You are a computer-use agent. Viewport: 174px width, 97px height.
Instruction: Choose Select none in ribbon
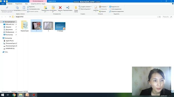(115, 9)
